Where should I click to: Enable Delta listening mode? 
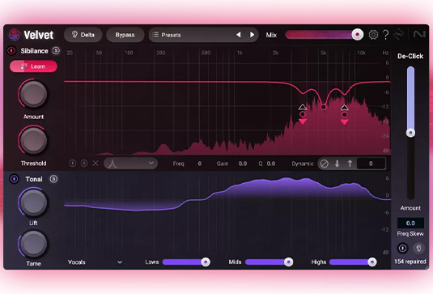pyautogui.click(x=83, y=35)
